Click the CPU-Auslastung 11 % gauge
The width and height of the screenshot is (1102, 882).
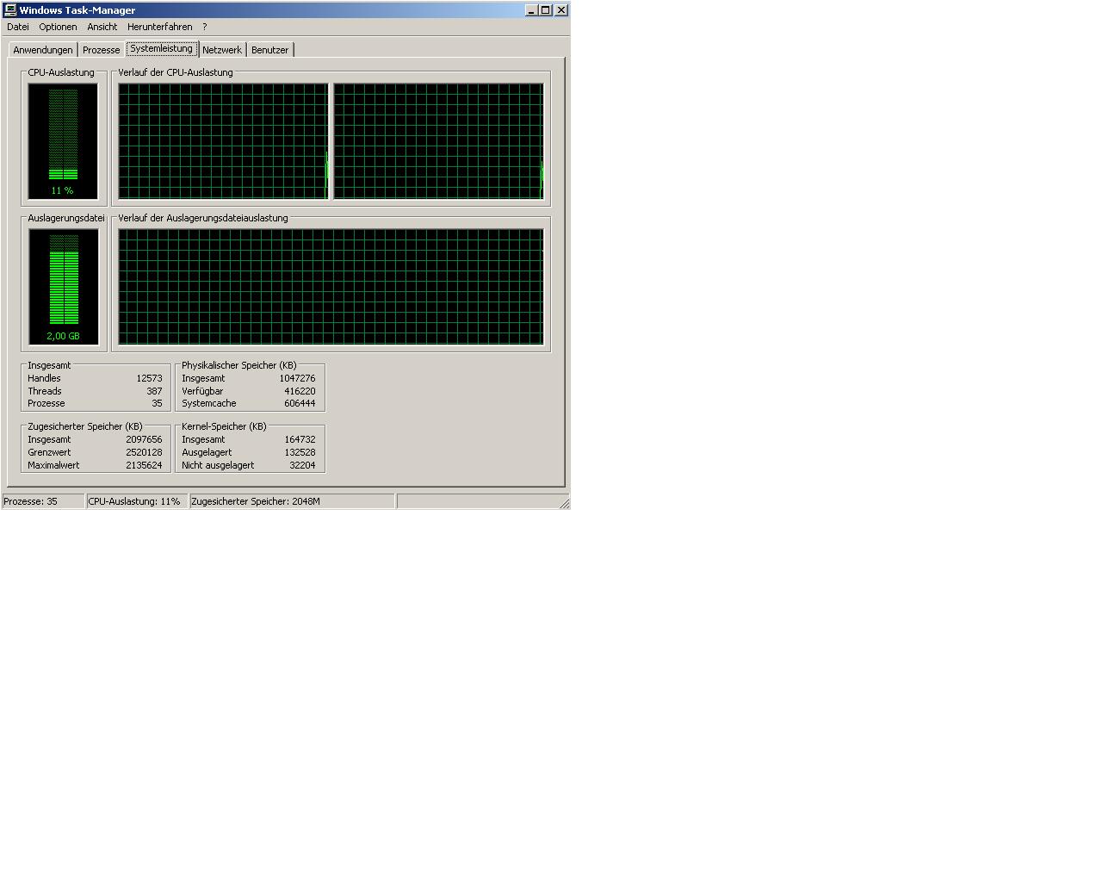point(63,141)
